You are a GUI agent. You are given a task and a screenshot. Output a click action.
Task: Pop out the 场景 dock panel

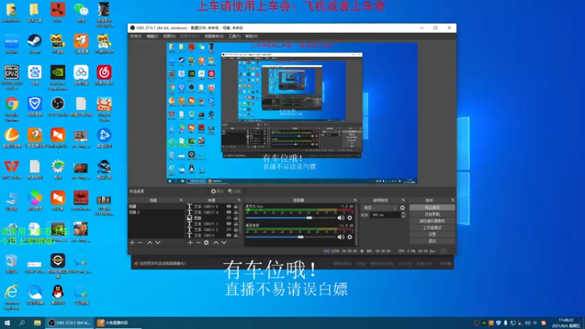tap(181, 200)
